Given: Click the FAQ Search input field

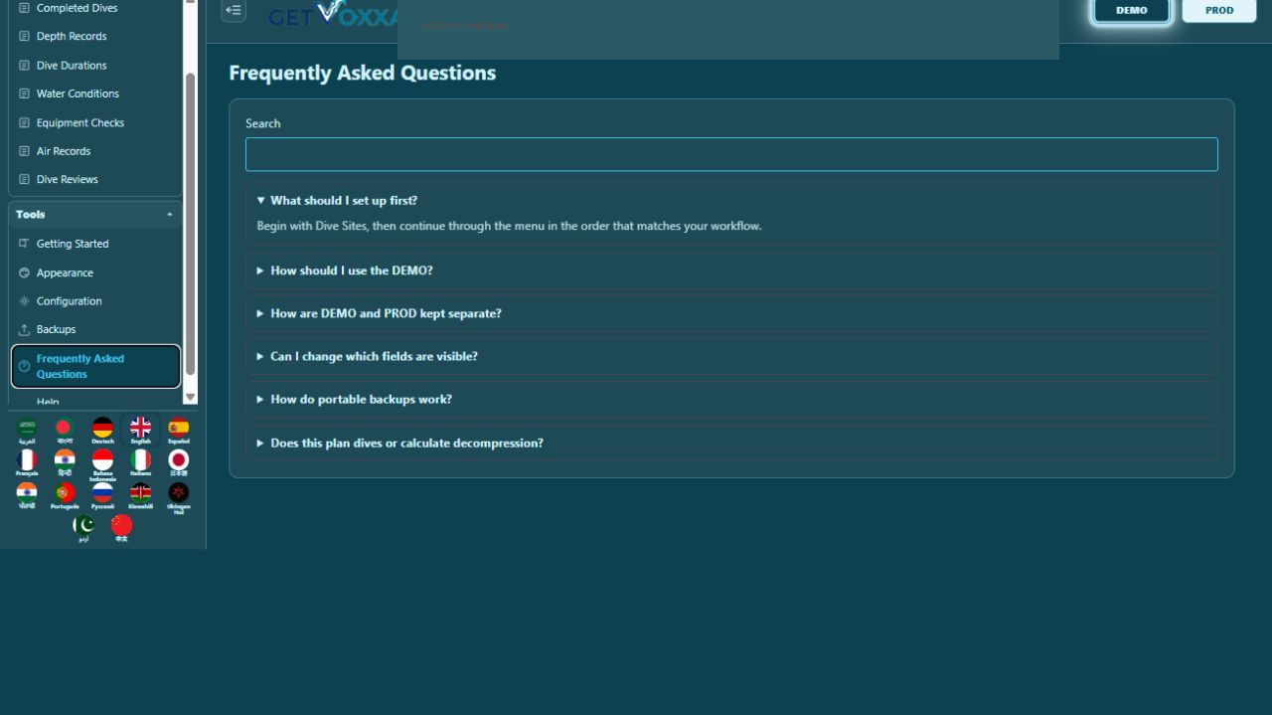Looking at the screenshot, I should pyautogui.click(x=731, y=154).
